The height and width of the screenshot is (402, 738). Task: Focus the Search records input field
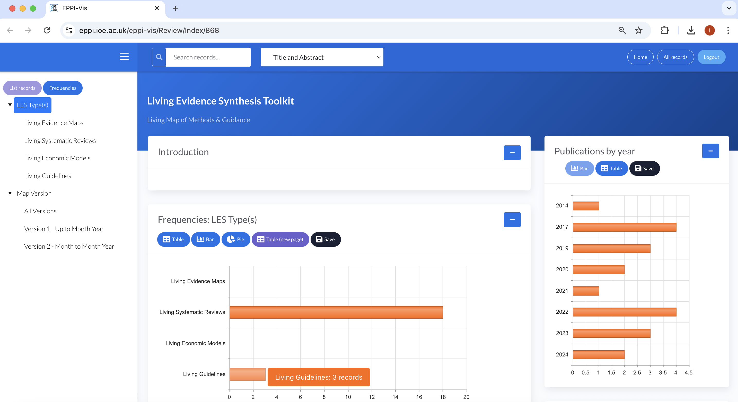click(x=208, y=57)
